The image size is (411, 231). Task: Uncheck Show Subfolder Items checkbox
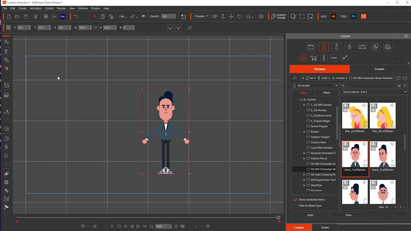tap(296, 200)
